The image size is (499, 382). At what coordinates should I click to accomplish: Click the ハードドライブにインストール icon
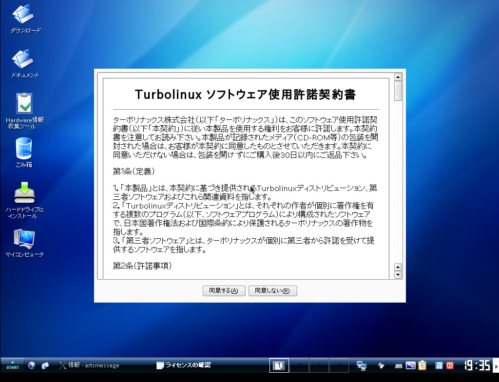tap(24, 193)
